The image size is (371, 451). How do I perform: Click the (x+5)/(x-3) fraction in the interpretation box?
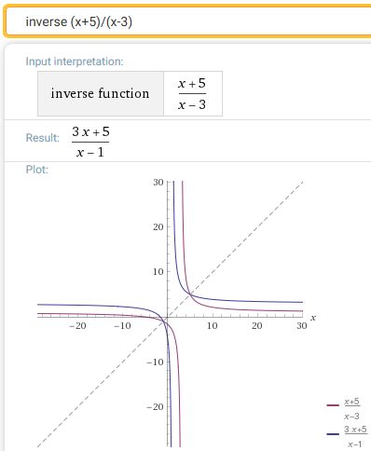tap(192, 93)
